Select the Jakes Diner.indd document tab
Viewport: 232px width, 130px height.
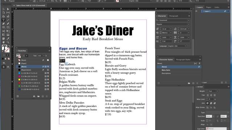(30, 5)
